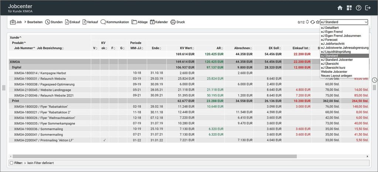Open Kommunikation from the toolbar
The image size is (378, 172).
click(x=114, y=22)
